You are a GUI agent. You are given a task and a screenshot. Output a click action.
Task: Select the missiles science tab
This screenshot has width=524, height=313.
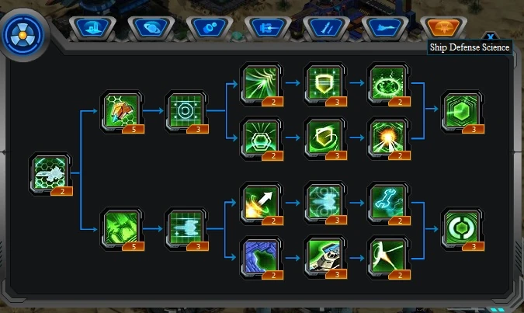[327, 28]
